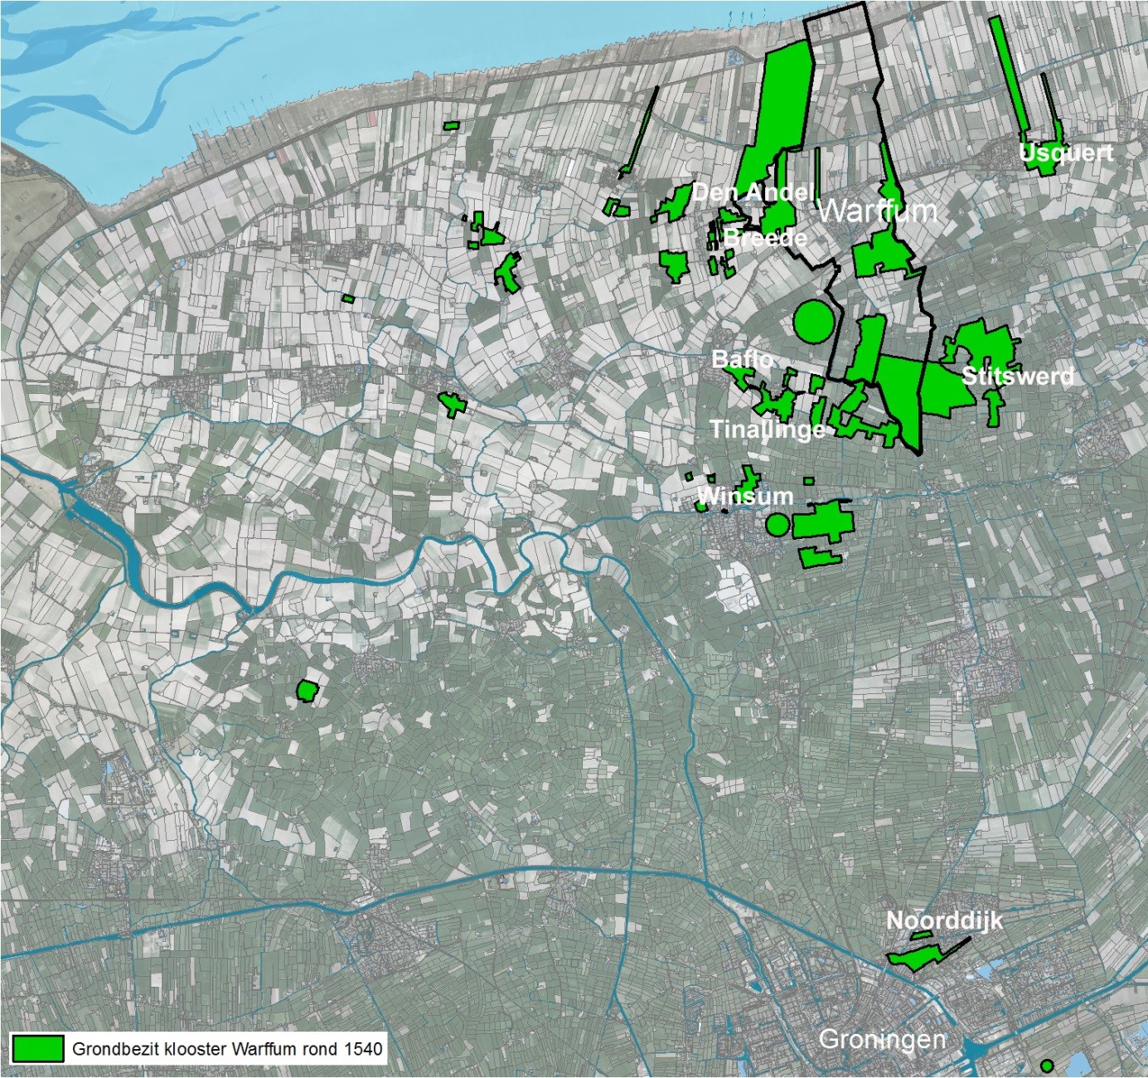Click the Groningen city label

[x=882, y=1039]
